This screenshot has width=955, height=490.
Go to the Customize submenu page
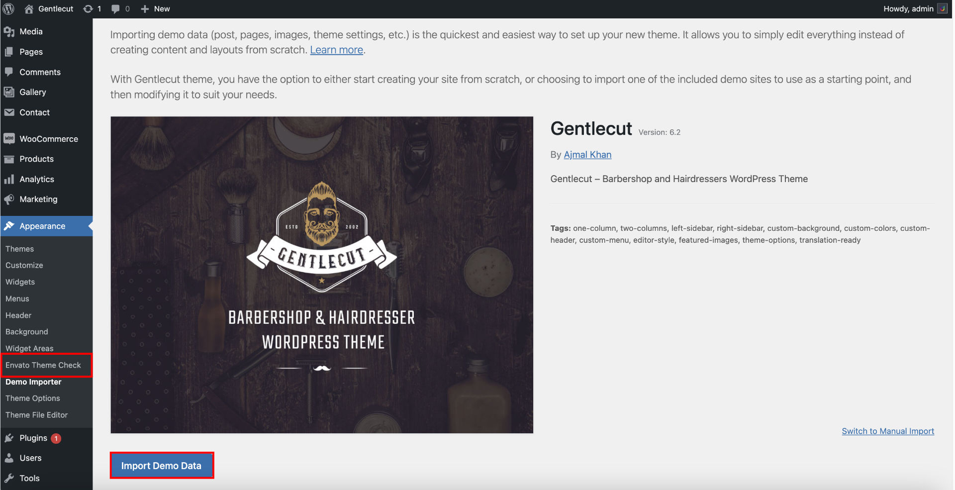[24, 266]
